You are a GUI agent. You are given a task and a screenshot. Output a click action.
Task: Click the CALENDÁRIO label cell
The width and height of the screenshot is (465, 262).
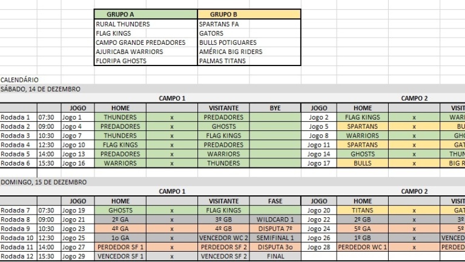[x=19, y=79]
